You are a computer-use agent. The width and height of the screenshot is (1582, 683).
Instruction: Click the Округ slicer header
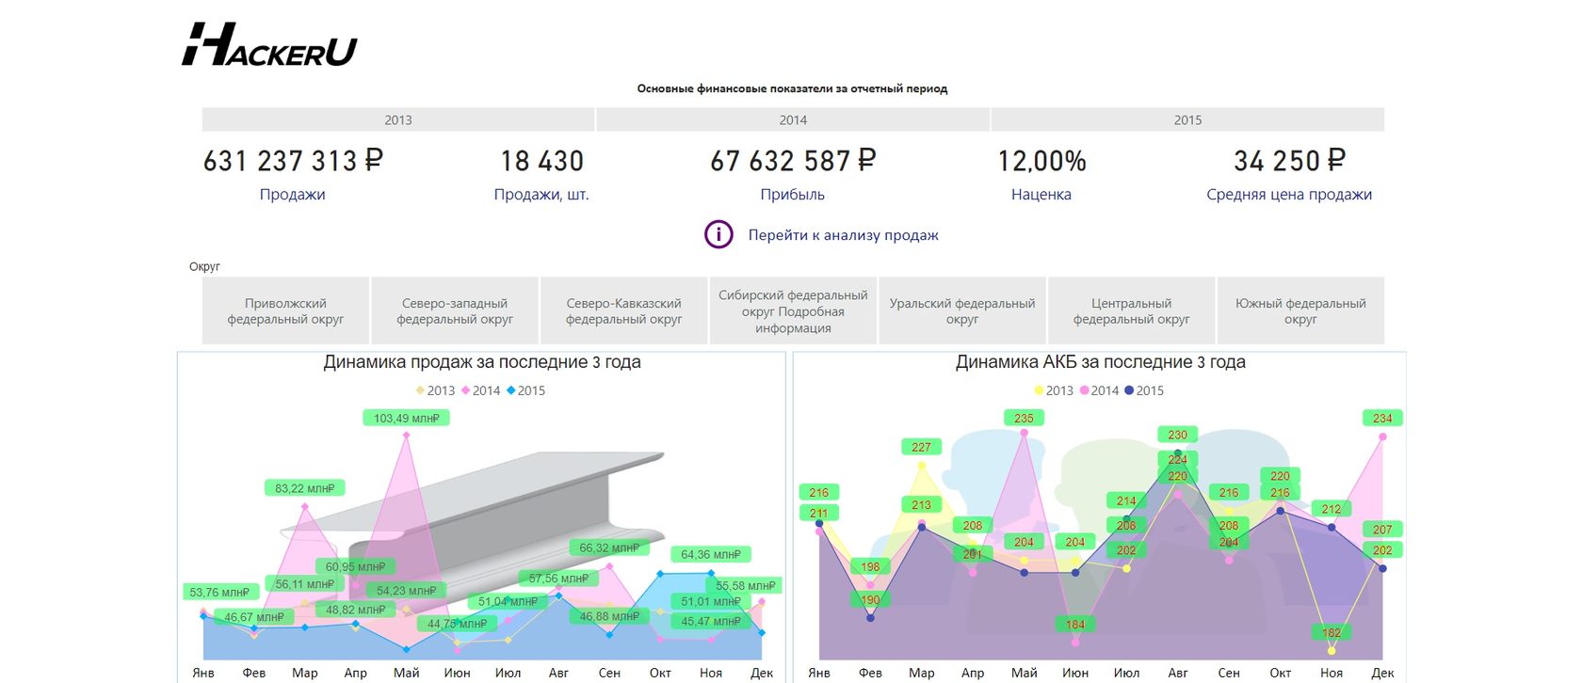204,266
